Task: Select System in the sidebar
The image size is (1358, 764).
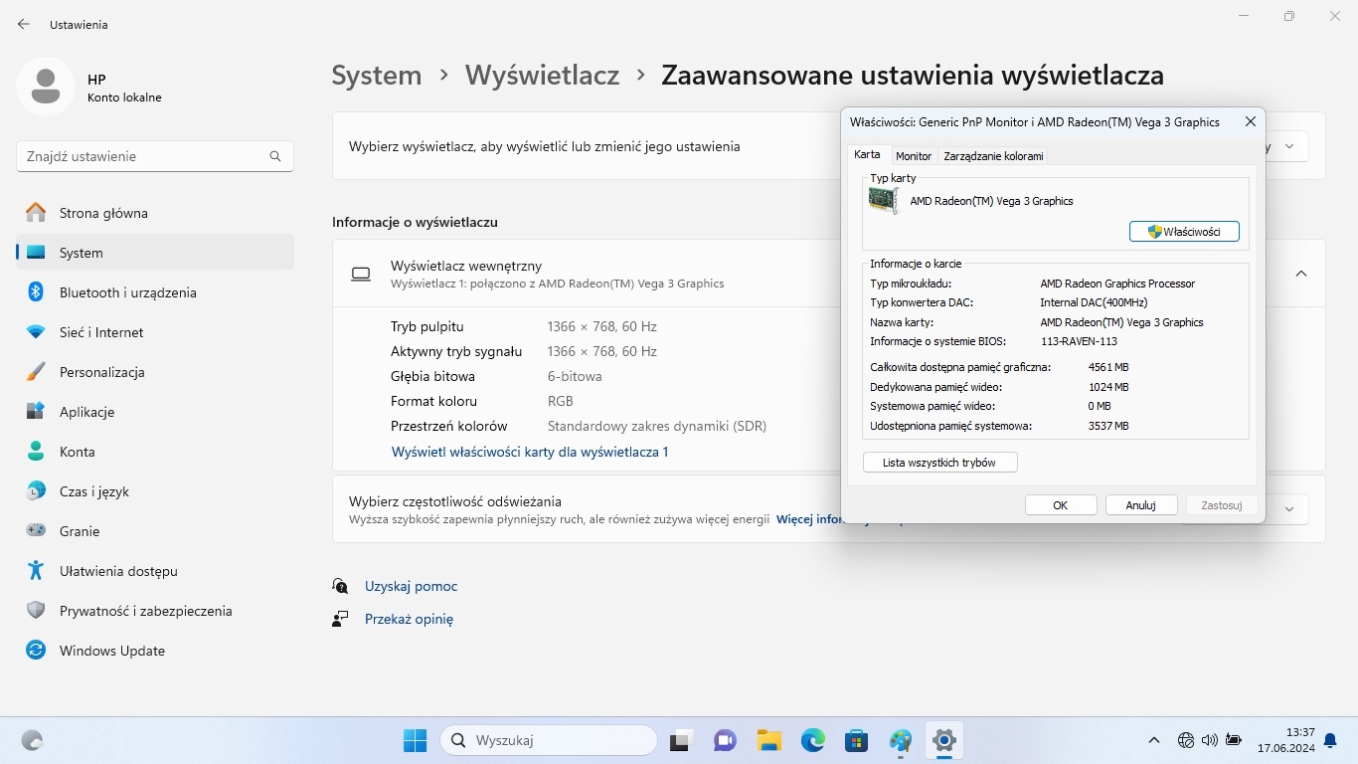Action: point(155,253)
